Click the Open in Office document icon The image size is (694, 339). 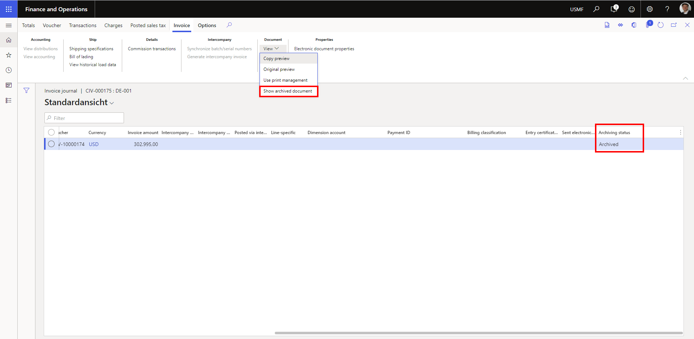point(607,25)
